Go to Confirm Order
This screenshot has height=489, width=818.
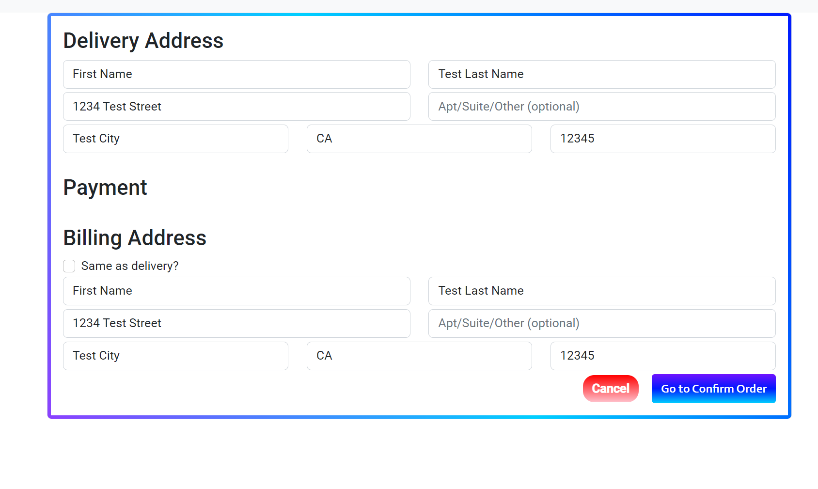[x=713, y=389]
